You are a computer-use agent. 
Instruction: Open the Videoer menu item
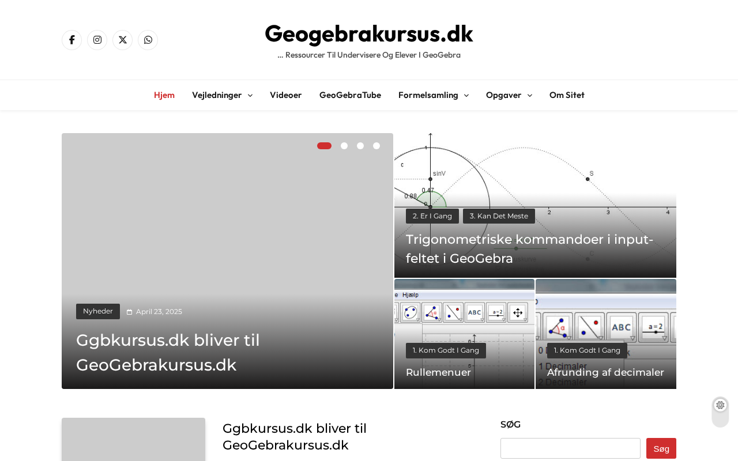(286, 95)
